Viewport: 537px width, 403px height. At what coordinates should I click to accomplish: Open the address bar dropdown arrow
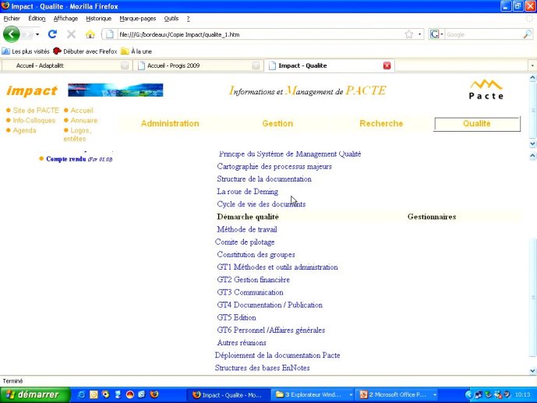419,34
